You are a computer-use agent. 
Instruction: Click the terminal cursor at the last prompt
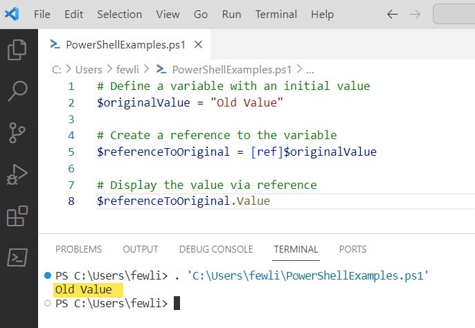[177, 303]
